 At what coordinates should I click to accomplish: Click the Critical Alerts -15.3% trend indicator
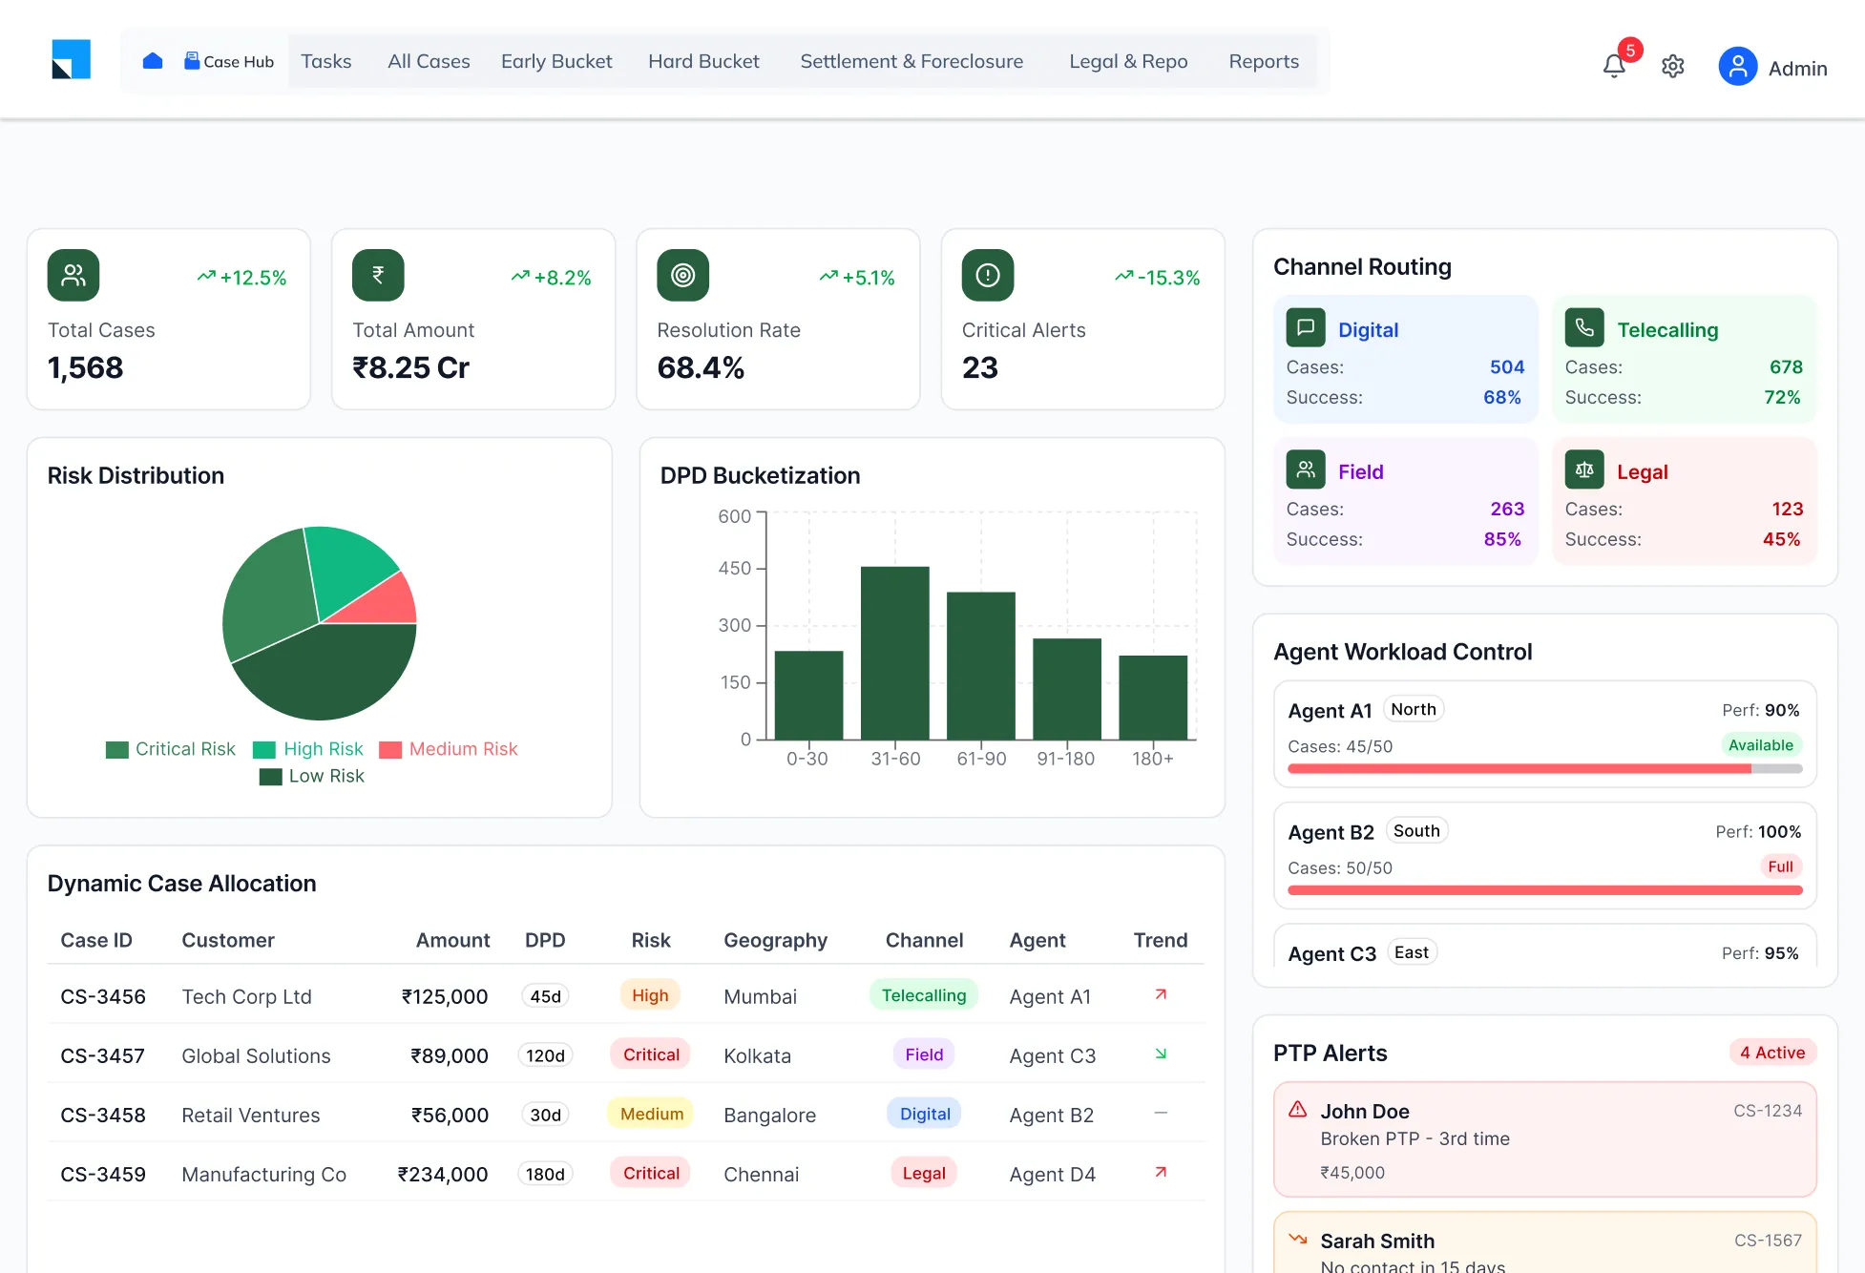pyautogui.click(x=1158, y=278)
